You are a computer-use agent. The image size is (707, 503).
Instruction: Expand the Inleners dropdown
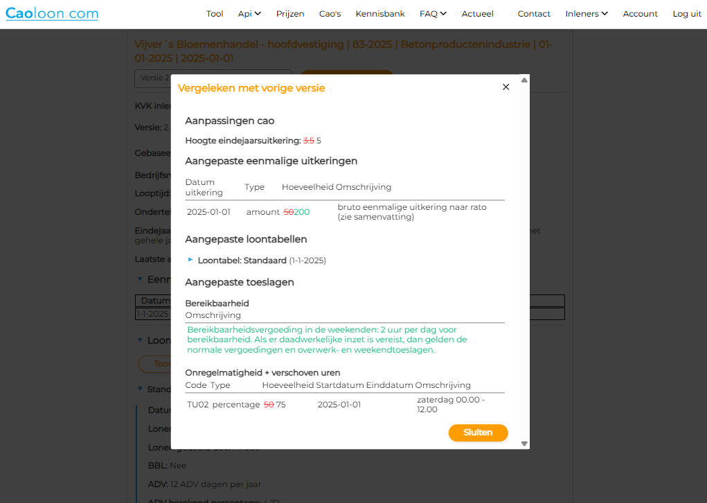coord(587,14)
